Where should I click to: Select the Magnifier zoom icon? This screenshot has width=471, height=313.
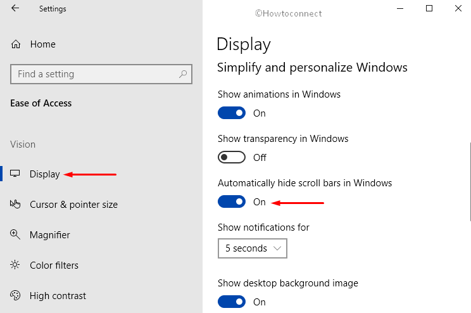click(x=15, y=234)
